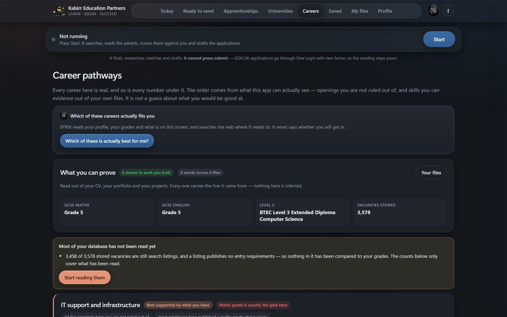Click the Career pathways heading
The height and width of the screenshot is (317, 507).
click(87, 75)
